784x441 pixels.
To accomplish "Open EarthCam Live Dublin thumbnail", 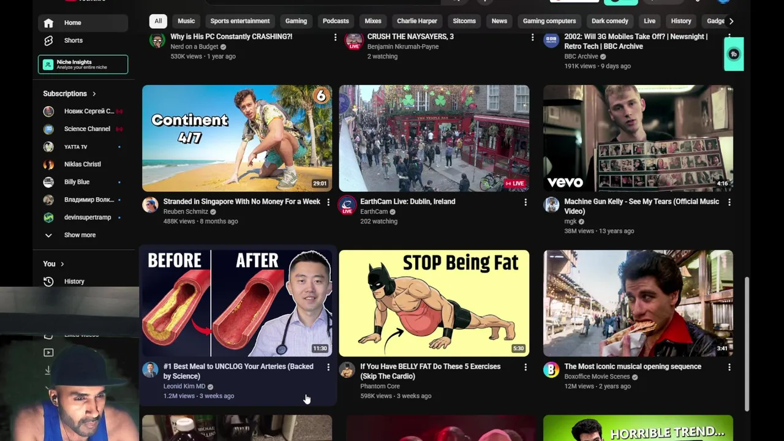I will pos(434,138).
